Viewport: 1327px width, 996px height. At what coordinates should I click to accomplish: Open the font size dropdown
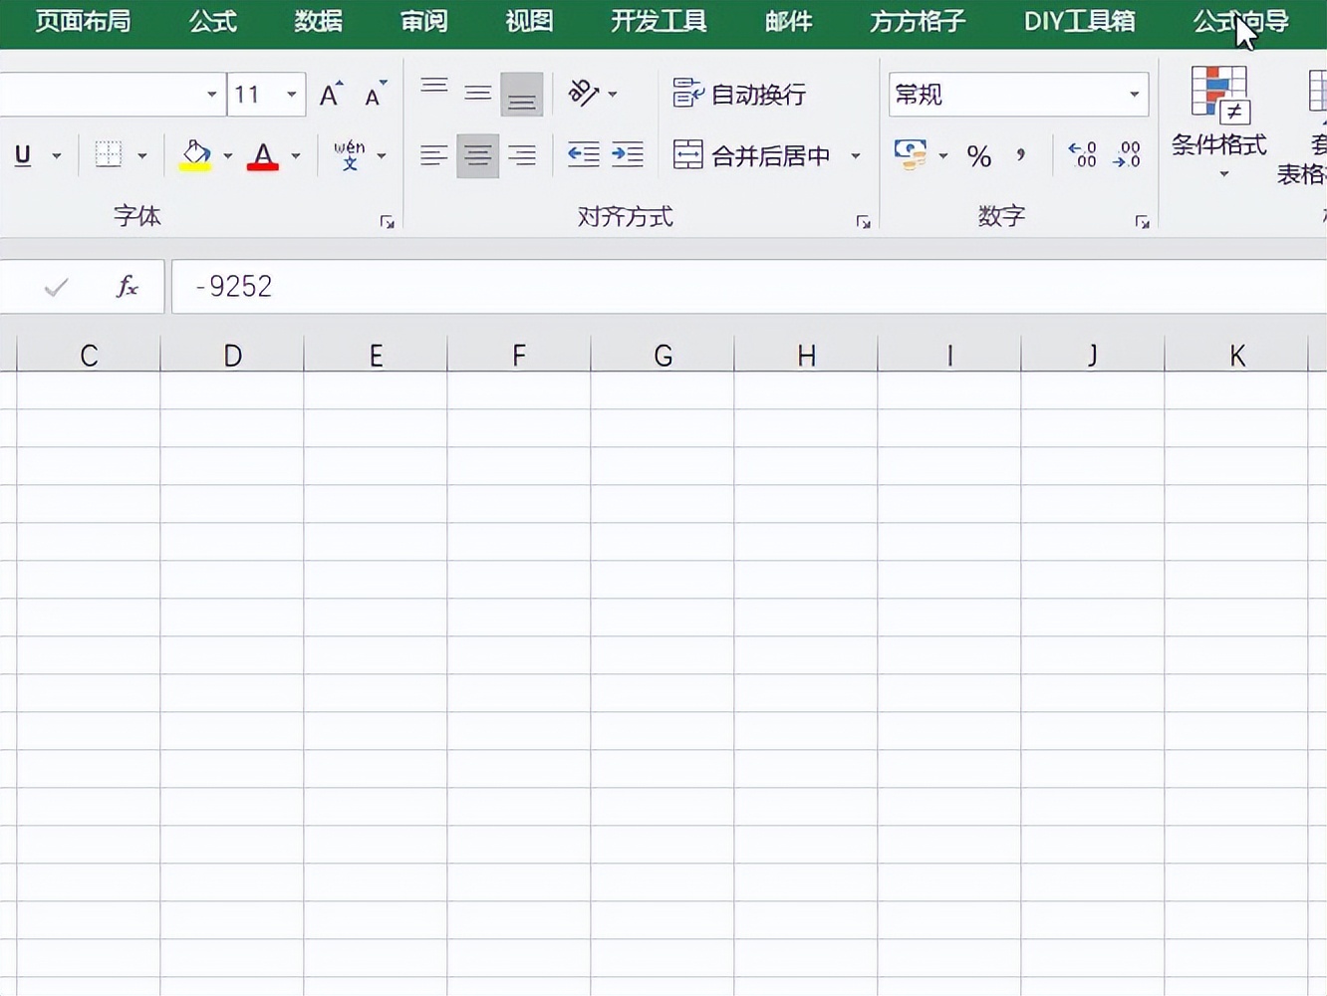[289, 94]
